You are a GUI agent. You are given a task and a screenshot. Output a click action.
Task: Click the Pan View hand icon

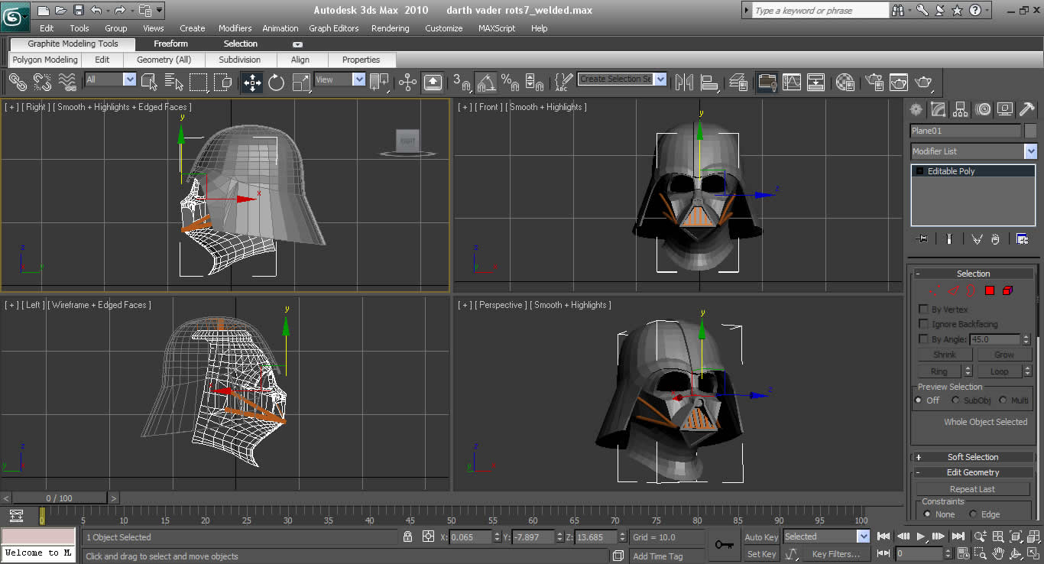click(999, 553)
